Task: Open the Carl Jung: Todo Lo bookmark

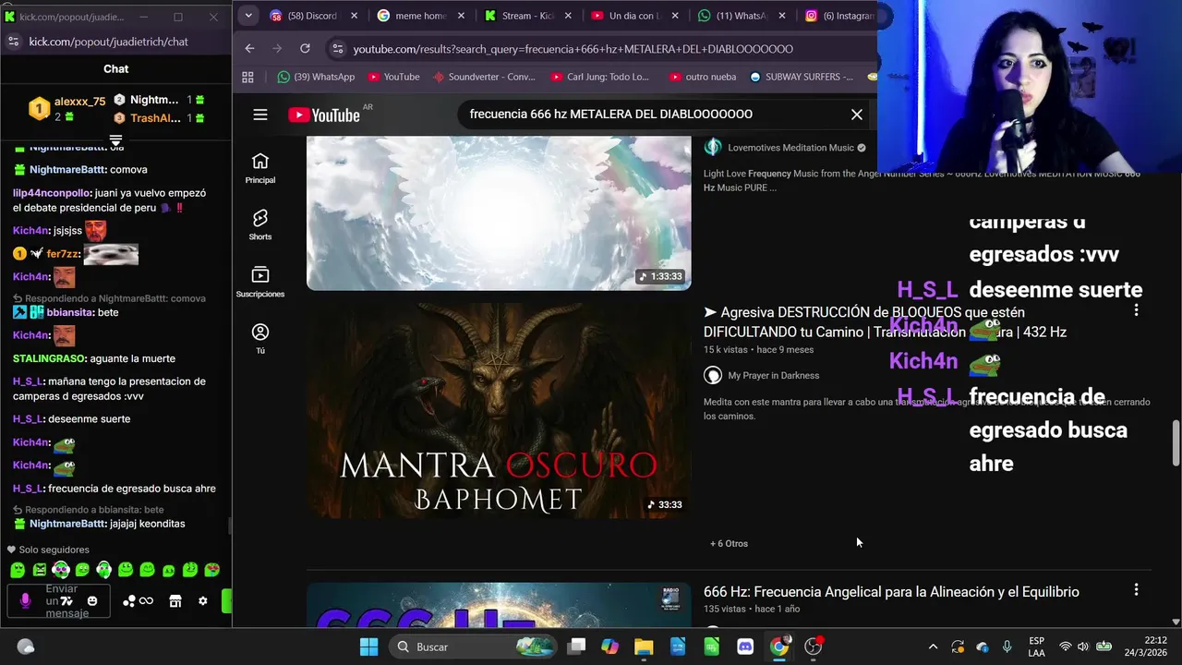Action: (x=600, y=77)
